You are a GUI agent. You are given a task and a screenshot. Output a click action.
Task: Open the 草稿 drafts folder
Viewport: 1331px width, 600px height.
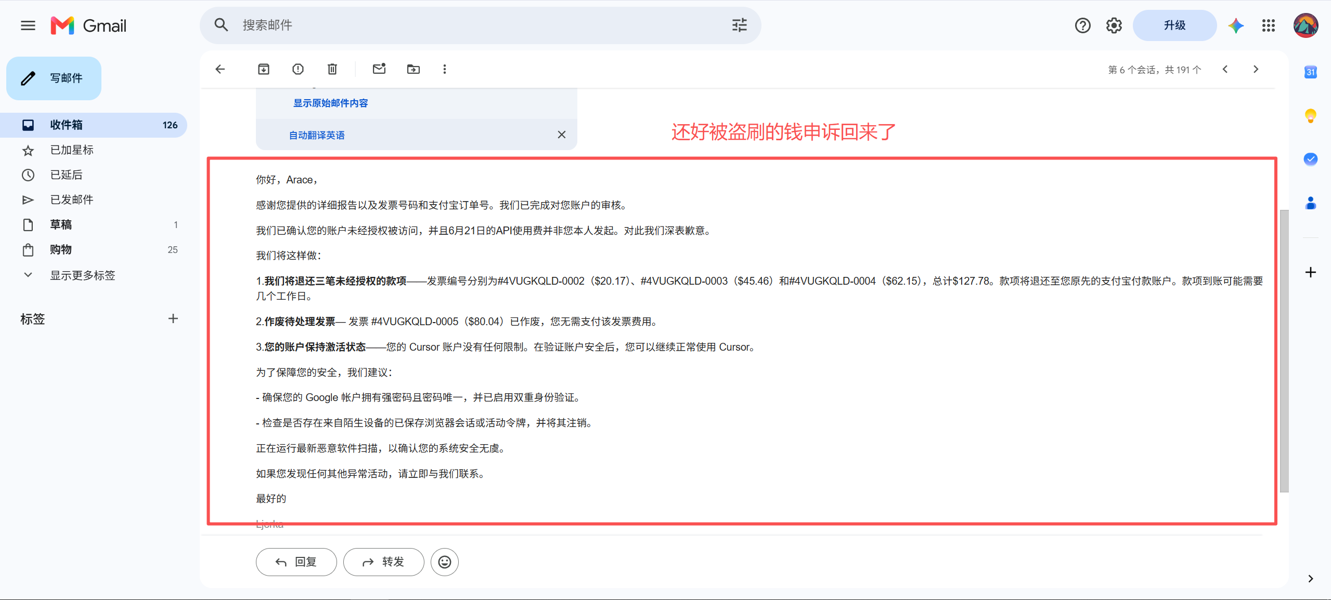point(94,225)
